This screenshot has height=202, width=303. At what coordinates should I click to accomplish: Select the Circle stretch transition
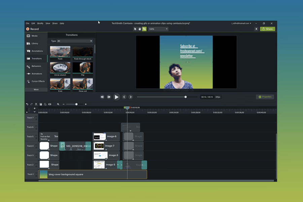click(60, 69)
